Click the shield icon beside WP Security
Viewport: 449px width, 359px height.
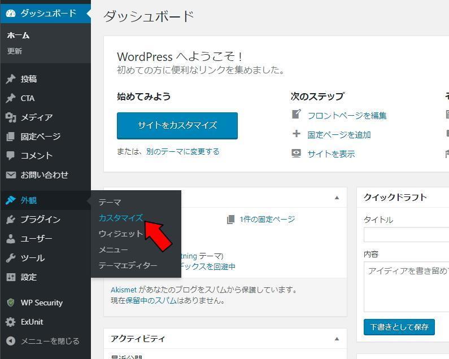pos(11,303)
